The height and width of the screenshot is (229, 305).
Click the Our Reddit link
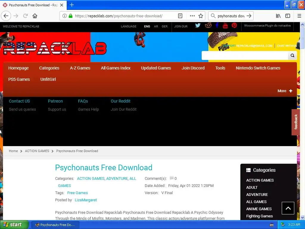(121, 101)
